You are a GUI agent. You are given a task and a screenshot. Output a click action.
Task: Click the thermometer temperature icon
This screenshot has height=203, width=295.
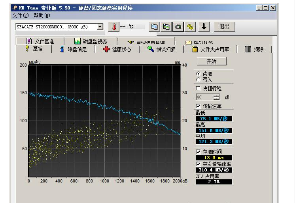[113, 27]
